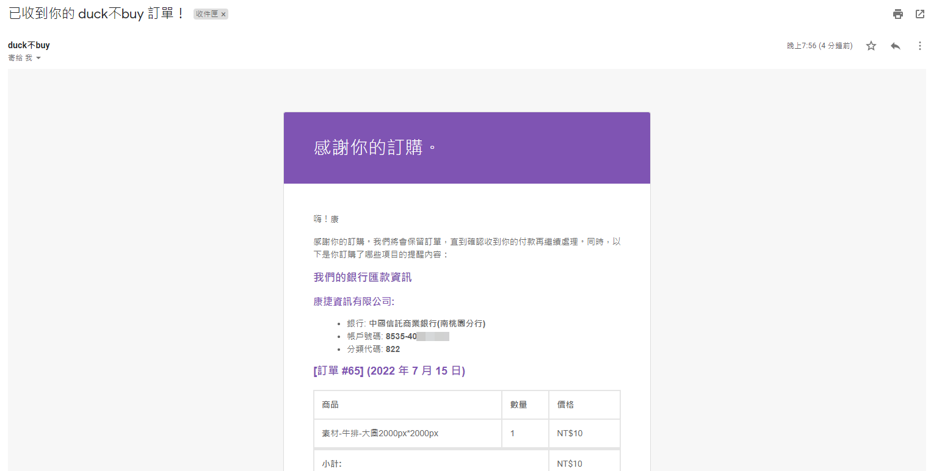The height and width of the screenshot is (471, 931).
Task: Click the purple 感謝你的訂購 banner
Action: (466, 148)
